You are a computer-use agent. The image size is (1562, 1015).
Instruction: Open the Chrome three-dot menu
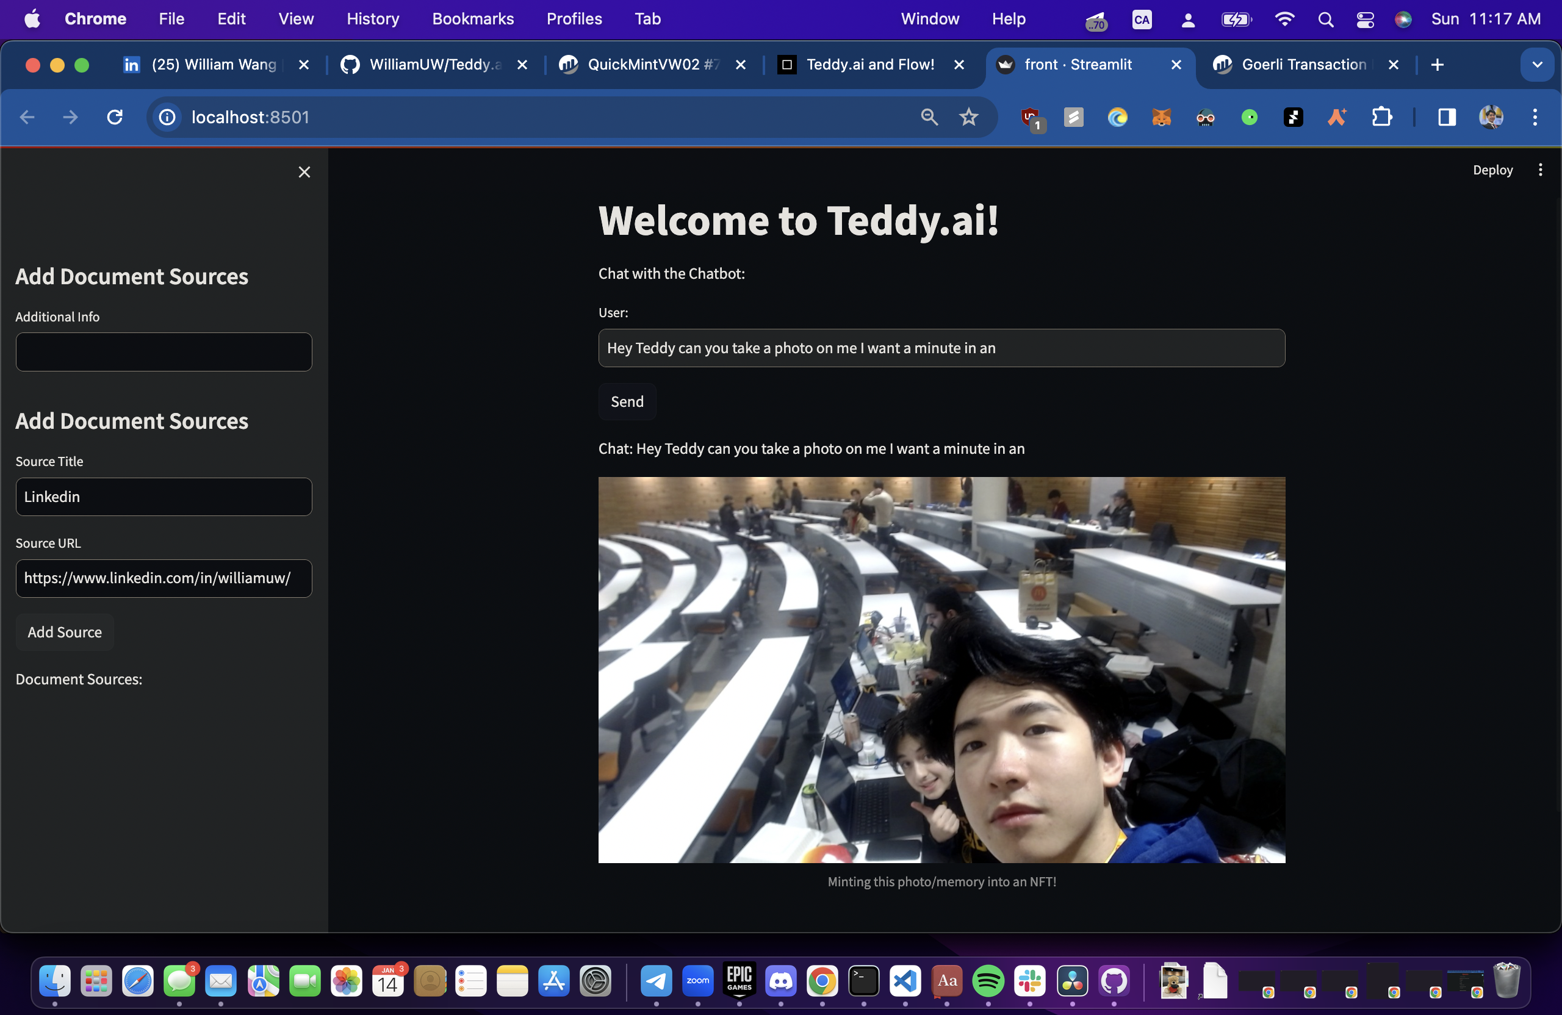pyautogui.click(x=1535, y=118)
